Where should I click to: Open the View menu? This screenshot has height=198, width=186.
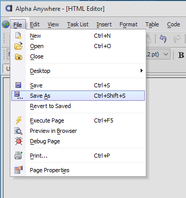[53, 24]
